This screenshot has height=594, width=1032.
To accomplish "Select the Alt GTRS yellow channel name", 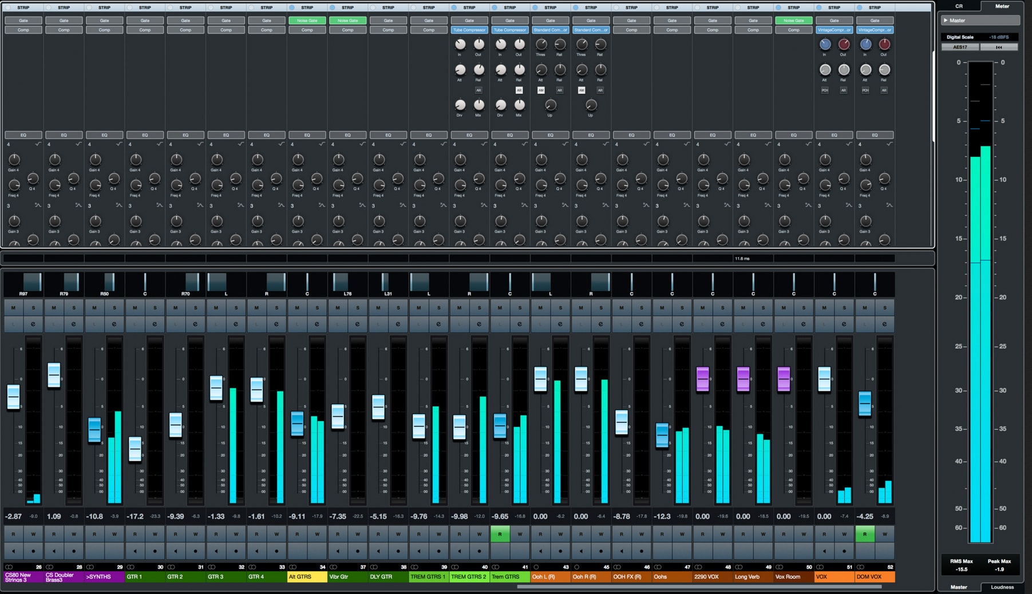I will click(307, 577).
